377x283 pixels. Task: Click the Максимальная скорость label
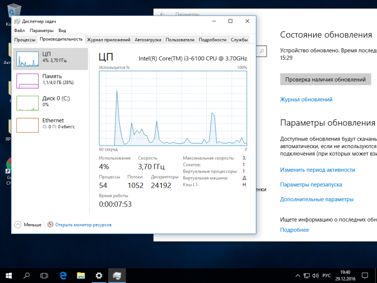[208, 158]
